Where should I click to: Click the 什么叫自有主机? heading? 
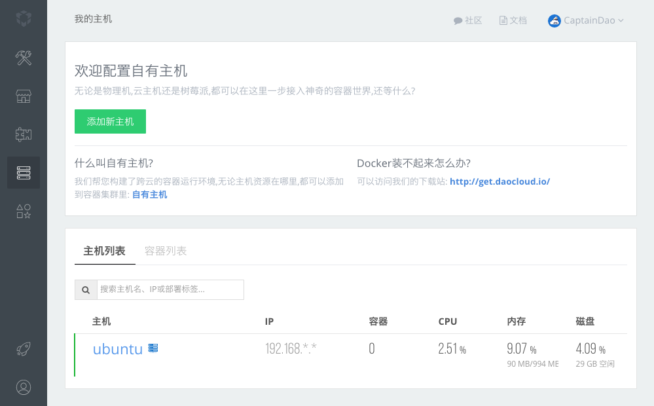[114, 163]
